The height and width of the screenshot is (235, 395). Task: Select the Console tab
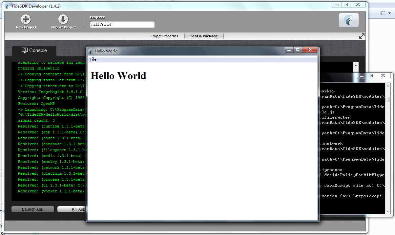click(34, 50)
